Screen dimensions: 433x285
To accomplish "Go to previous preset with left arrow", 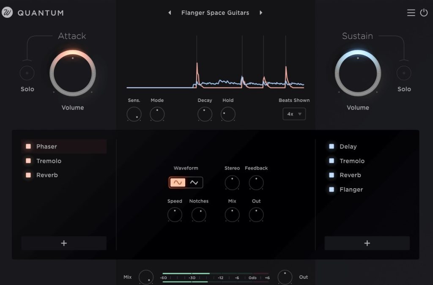I will coord(170,13).
